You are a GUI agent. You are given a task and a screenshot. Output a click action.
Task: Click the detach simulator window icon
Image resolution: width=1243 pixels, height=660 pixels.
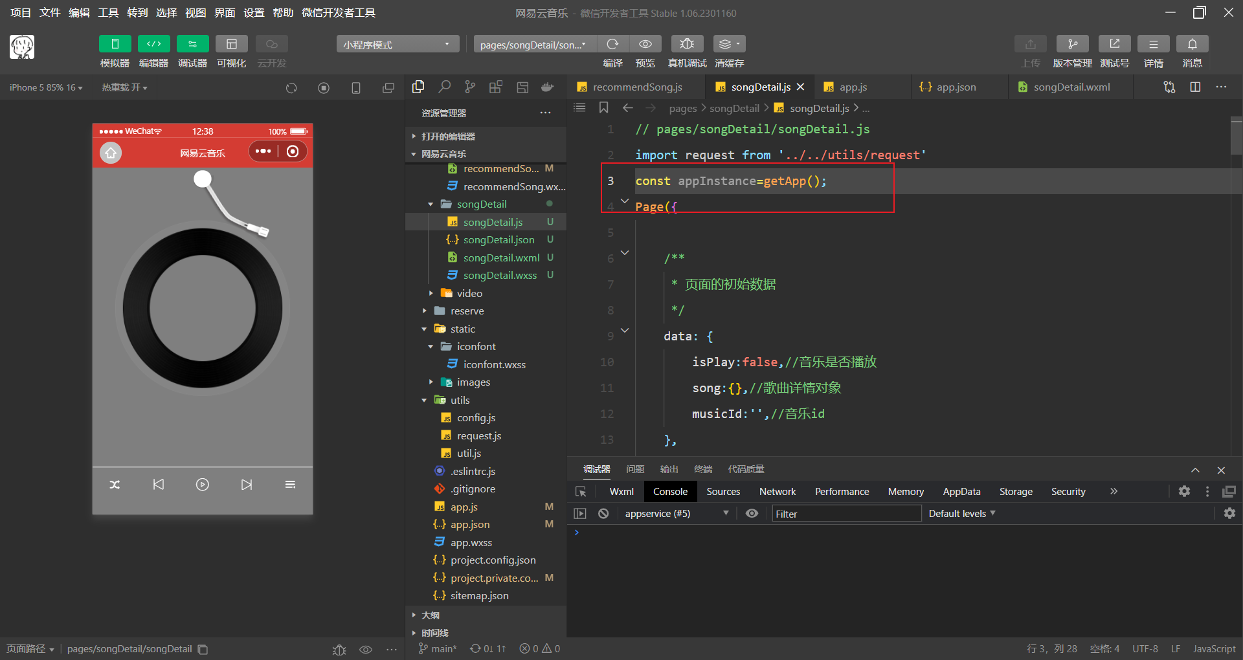point(388,88)
